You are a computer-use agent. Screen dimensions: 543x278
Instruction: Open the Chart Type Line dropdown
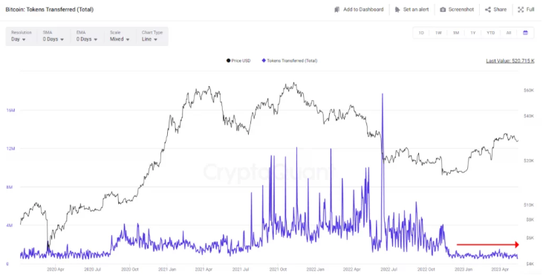click(152, 36)
